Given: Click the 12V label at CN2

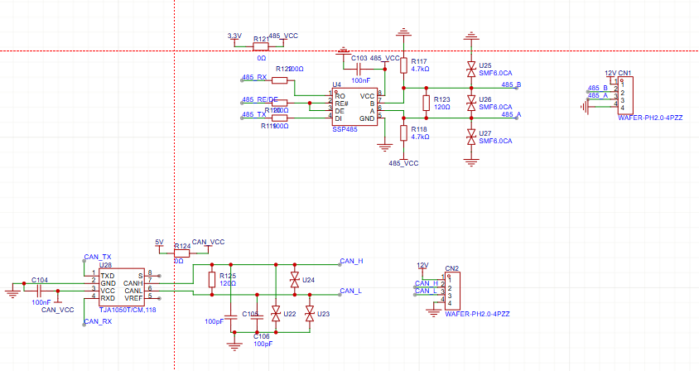Looking at the screenshot, I should 422,265.
